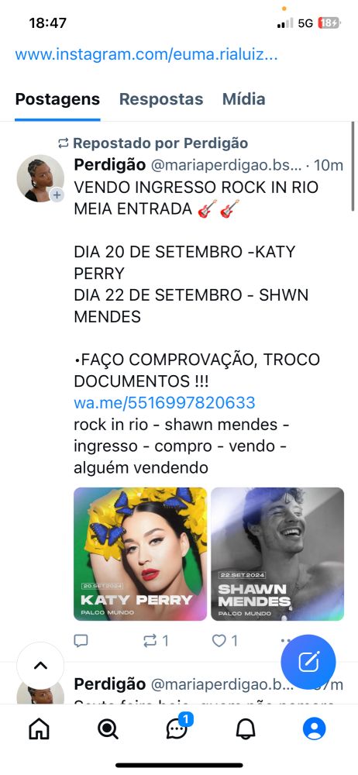The image size is (358, 775).
Task: Reply to the Rock in Rio post
Action: pos(81,641)
